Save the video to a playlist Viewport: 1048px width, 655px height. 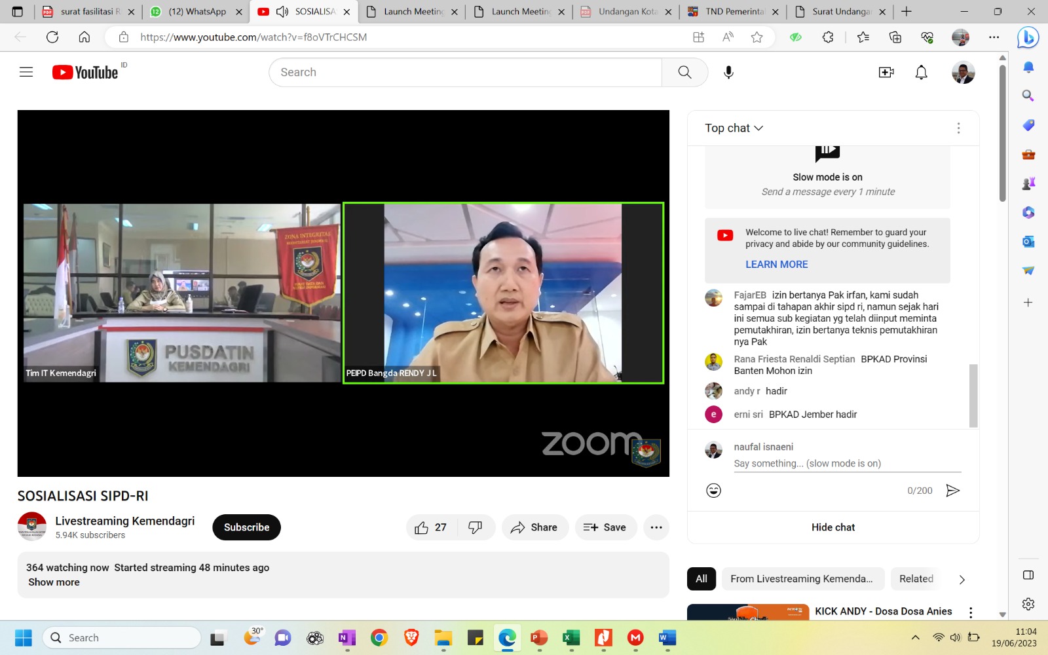[605, 527]
